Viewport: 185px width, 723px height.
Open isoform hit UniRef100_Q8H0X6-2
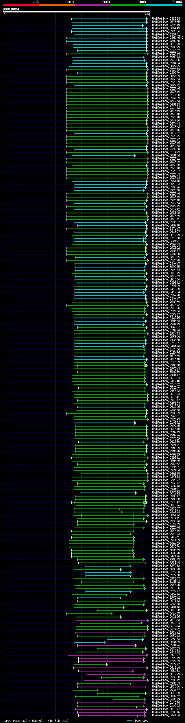[x=168, y=38]
